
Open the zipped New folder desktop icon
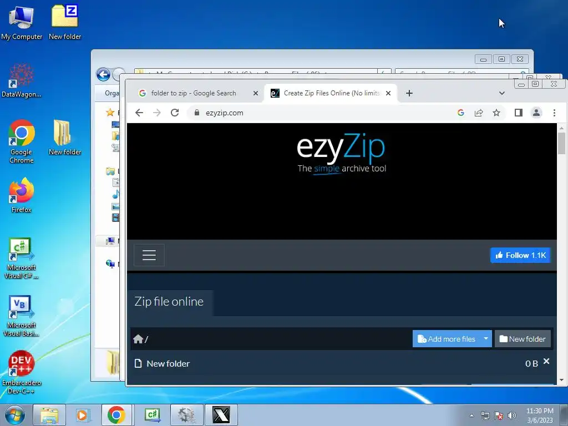pos(65,22)
